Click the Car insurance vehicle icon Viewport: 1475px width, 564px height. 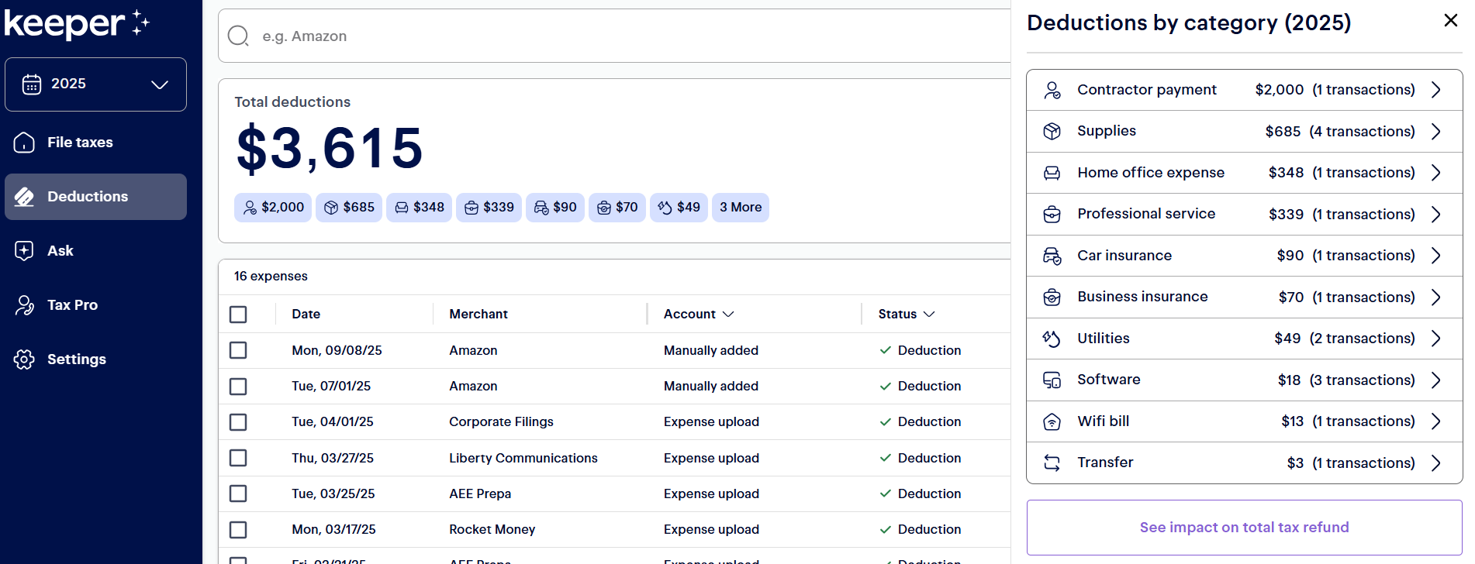click(x=1052, y=256)
